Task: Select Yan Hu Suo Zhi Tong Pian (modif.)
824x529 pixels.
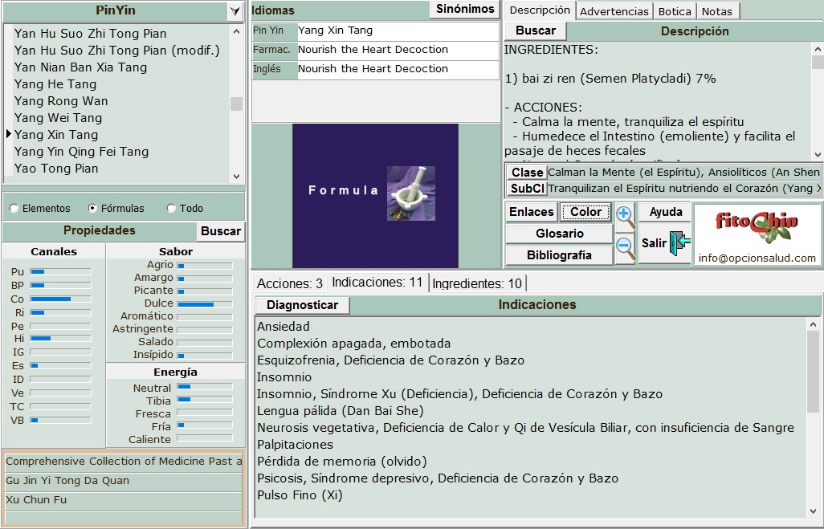Action: click(117, 51)
